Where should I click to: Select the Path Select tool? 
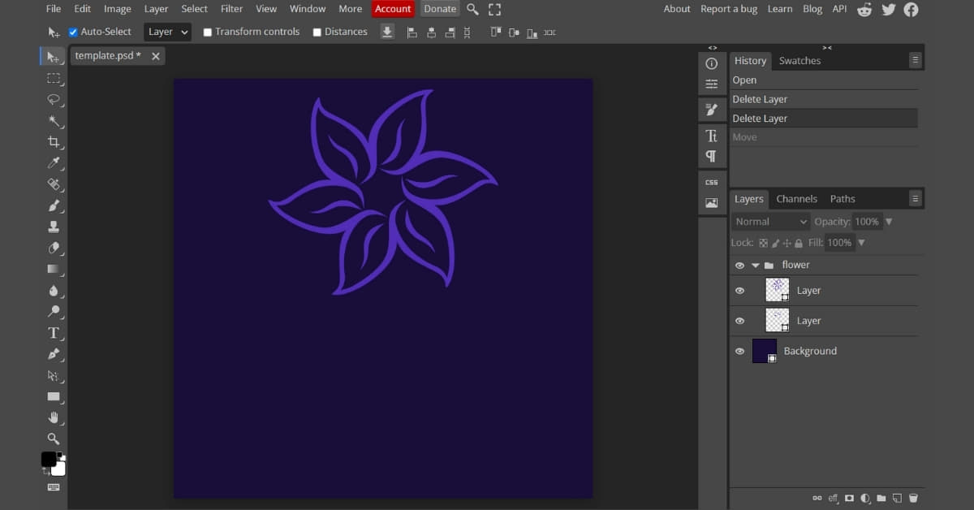53,375
